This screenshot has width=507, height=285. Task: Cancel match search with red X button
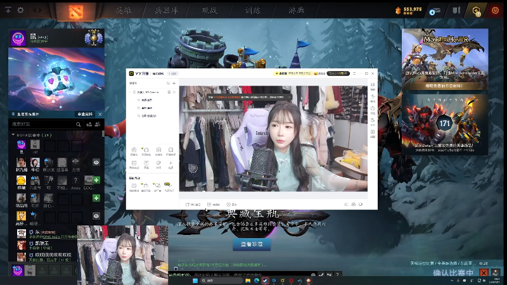coord(484,273)
